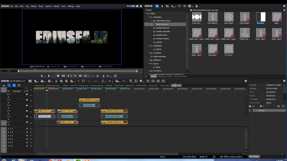Screen dimensions: 287x161
Task: Toggle the 5 V track square button
Action: click(27, 100)
